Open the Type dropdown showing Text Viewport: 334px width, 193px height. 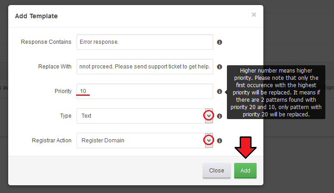tap(208, 116)
